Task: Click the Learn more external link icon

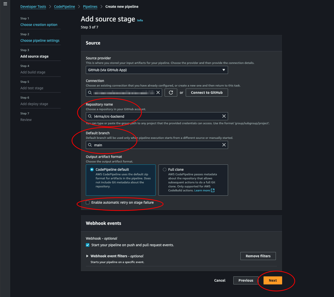Action: [x=213, y=190]
